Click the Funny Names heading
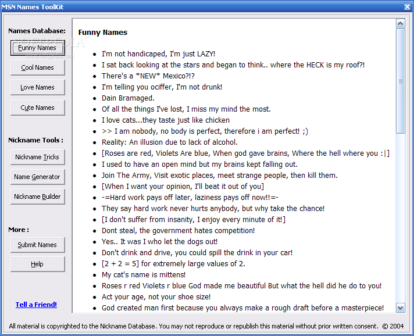This screenshot has width=414, height=336. click(x=103, y=33)
